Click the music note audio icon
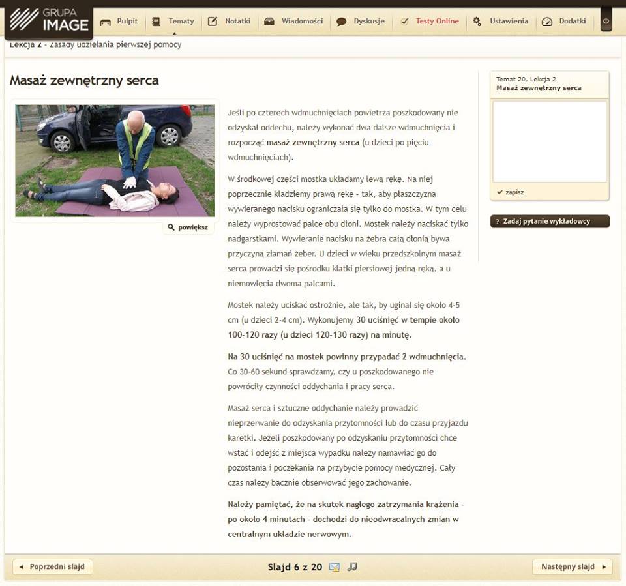626x586 pixels. [x=352, y=567]
